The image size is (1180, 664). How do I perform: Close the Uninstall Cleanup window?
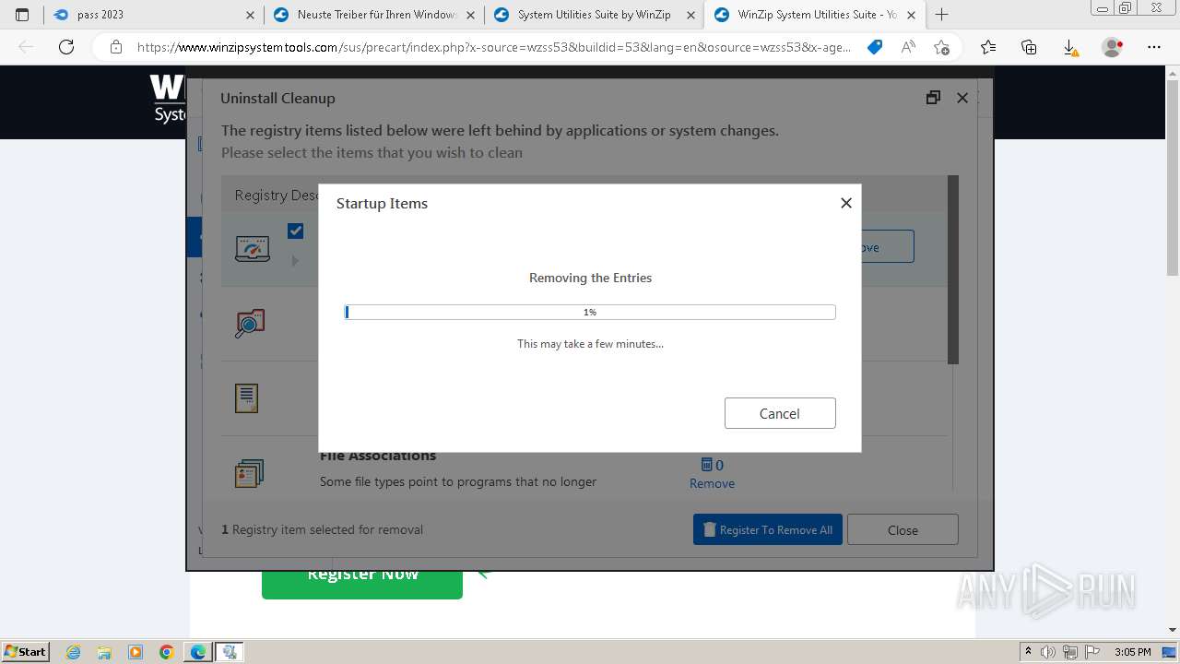click(x=962, y=98)
